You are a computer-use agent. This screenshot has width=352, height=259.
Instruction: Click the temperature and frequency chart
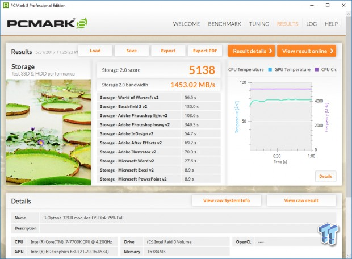[281, 116]
